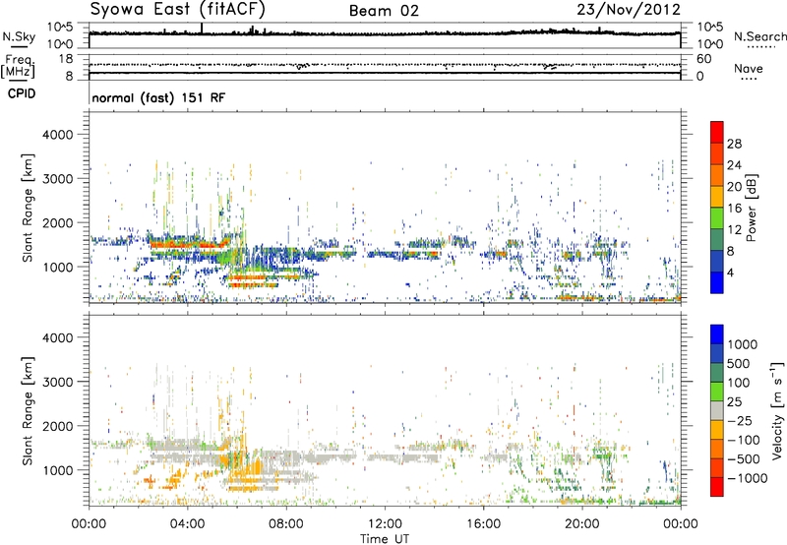
Task: Click the 'Freq. [MHz]' axis label
Action: click(18, 66)
